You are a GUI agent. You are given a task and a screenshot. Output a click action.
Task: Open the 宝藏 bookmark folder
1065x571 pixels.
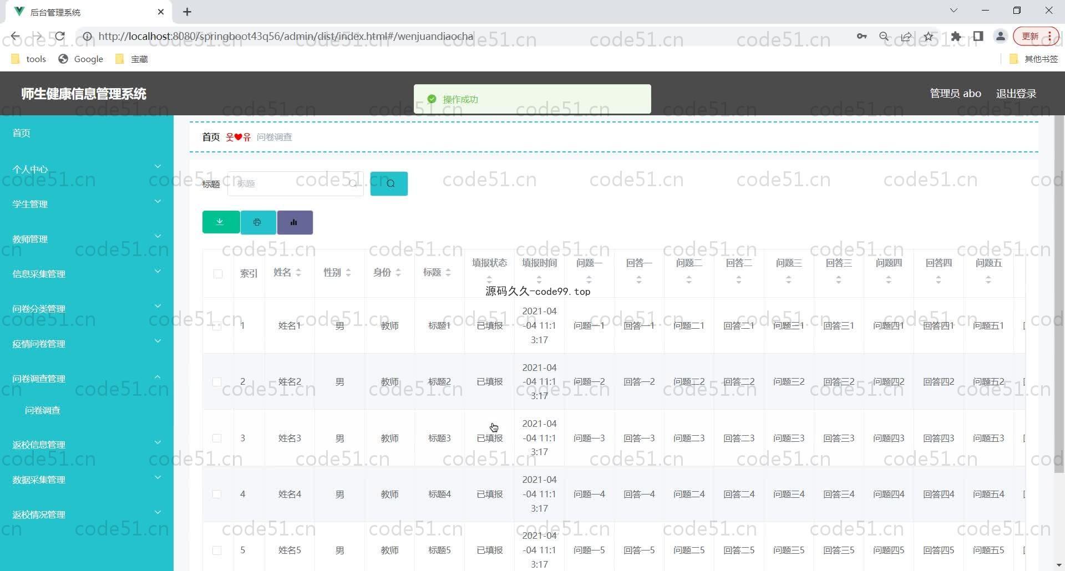pos(131,59)
